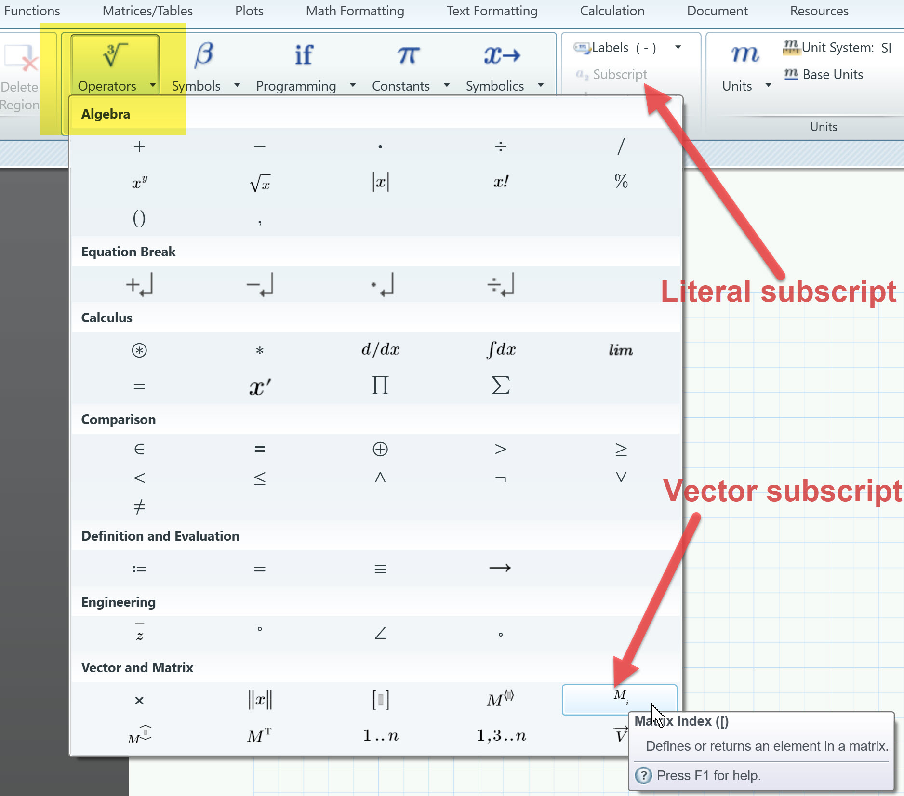Insert the range 1..n operator
The width and height of the screenshot is (904, 796).
tap(381, 735)
